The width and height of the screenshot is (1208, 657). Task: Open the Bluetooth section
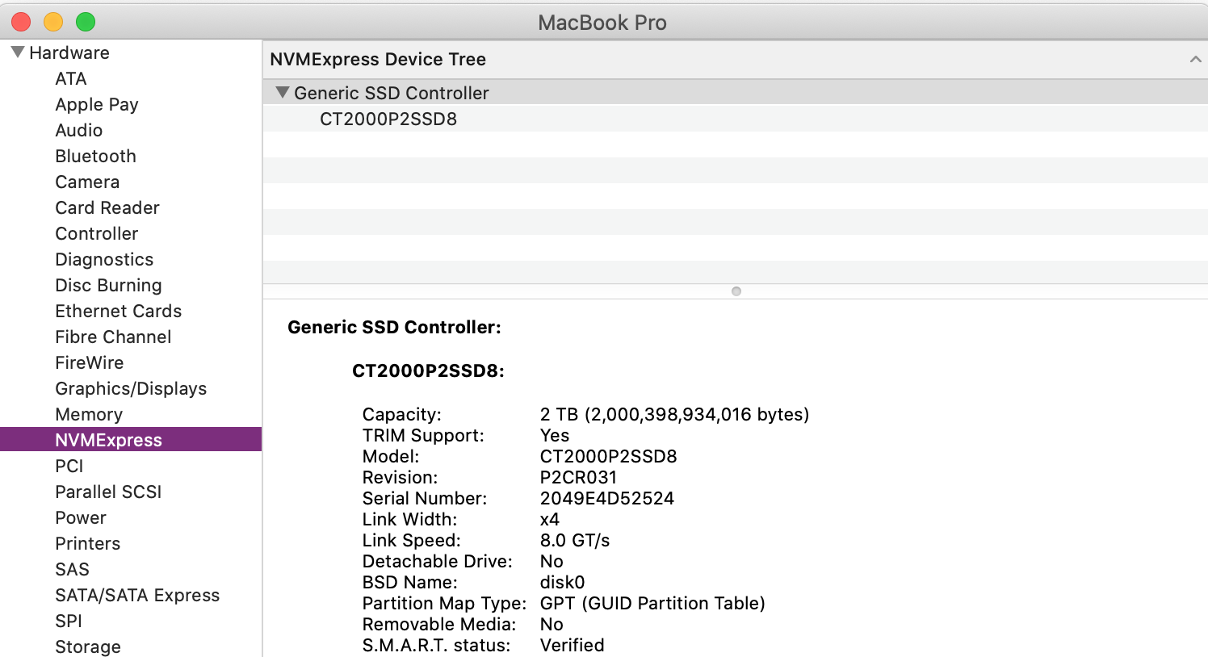coord(95,156)
